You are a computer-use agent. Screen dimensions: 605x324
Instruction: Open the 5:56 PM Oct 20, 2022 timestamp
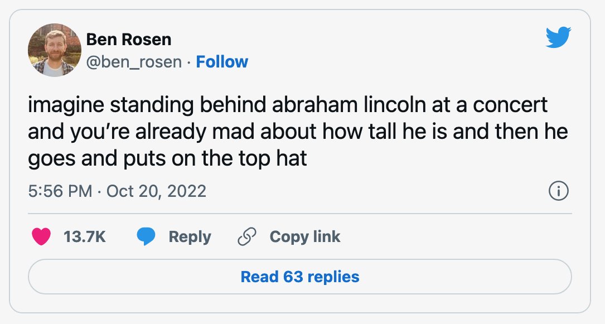(x=117, y=191)
